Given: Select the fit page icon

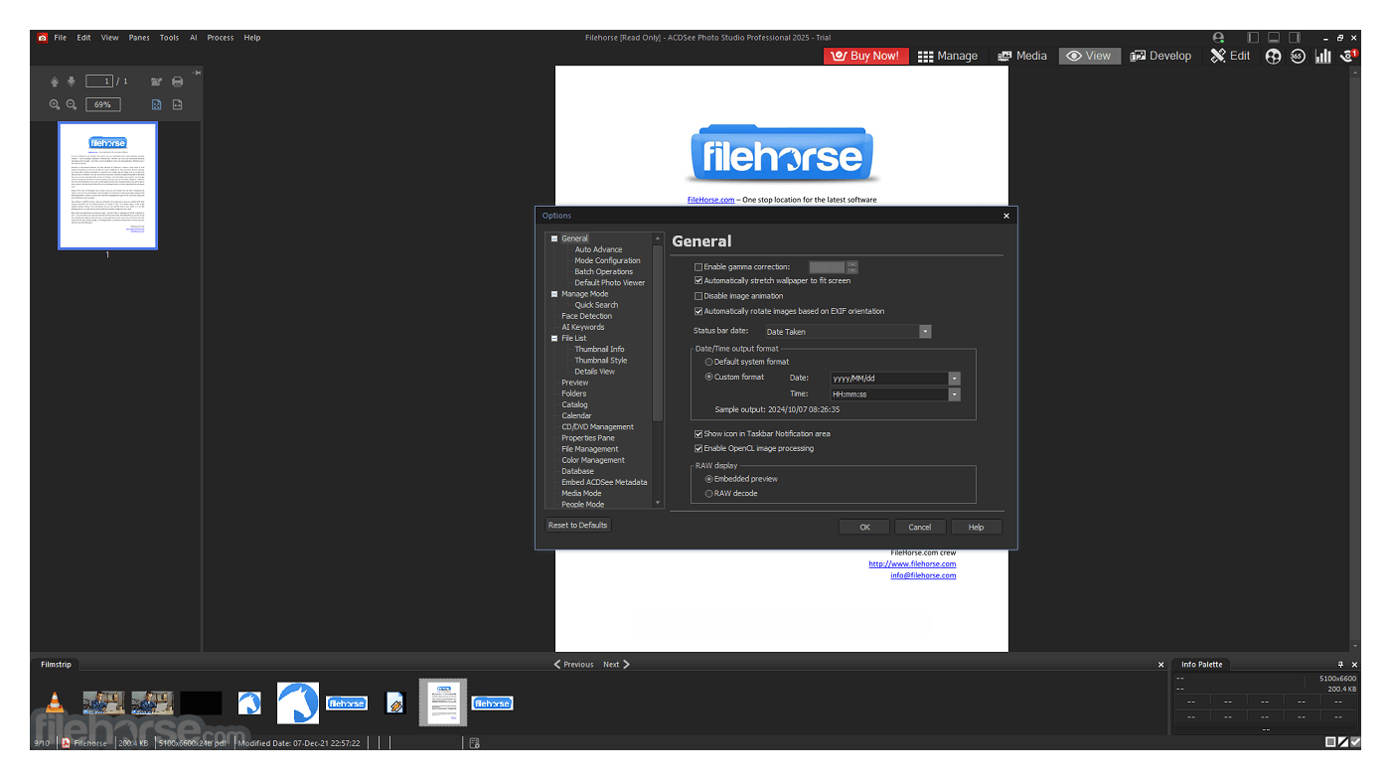Looking at the screenshot, I should point(156,104).
